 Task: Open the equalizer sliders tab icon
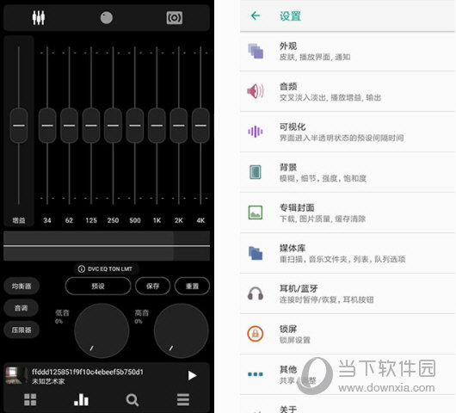click(x=39, y=18)
